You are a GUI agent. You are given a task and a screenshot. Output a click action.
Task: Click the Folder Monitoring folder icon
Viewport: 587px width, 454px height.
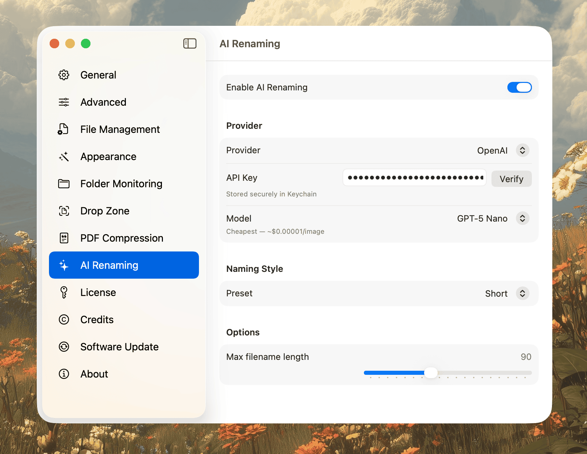63,184
